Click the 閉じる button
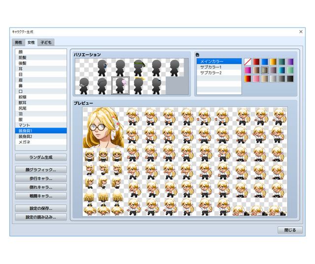This screenshot has height=264, width=315. (290, 230)
